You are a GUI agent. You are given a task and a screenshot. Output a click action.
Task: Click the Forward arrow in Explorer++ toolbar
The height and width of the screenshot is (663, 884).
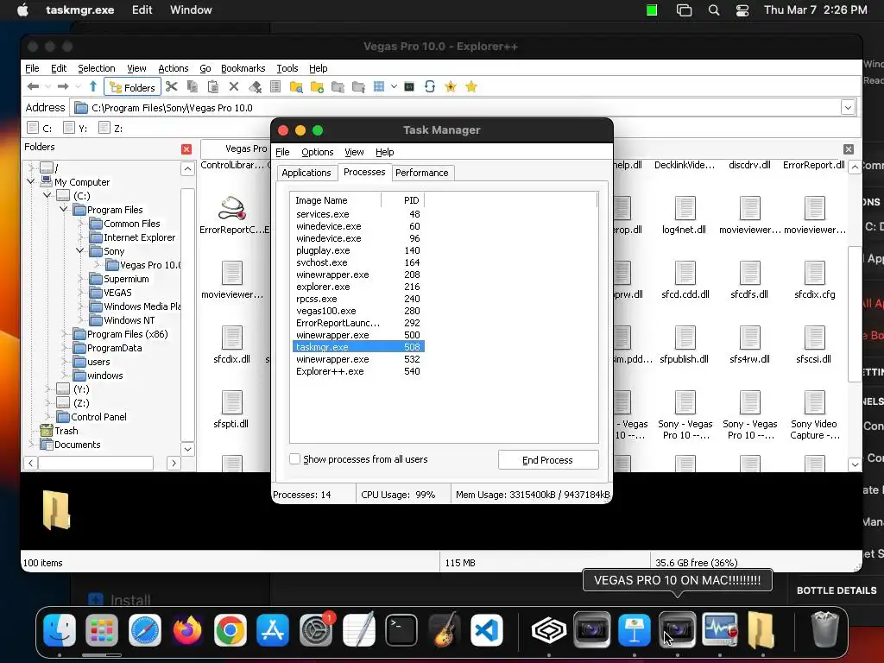pyautogui.click(x=62, y=87)
